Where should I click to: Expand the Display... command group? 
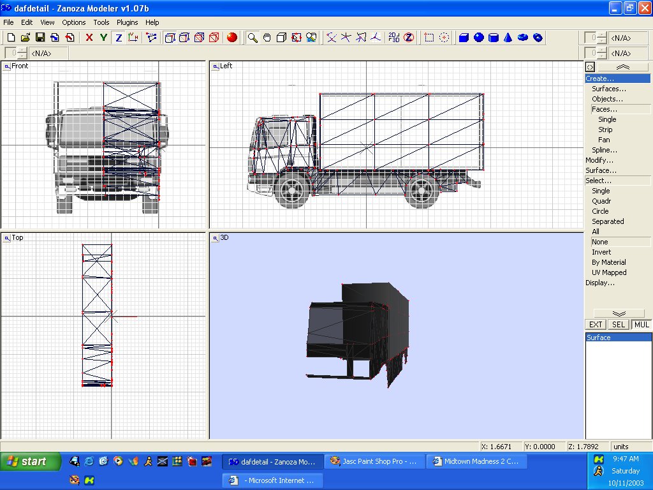[x=600, y=283]
